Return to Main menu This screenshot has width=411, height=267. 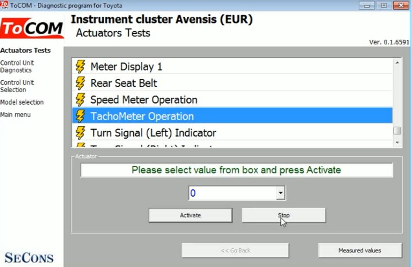tap(15, 115)
